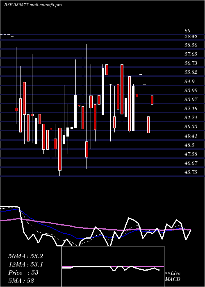The image size is (205, 287).
Task: Click the BSE 530577 mail.munafa.pro header text
Action: (33, 5)
